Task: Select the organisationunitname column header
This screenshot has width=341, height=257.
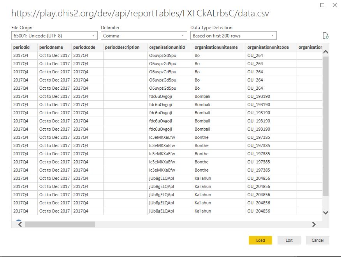Action: (219, 47)
